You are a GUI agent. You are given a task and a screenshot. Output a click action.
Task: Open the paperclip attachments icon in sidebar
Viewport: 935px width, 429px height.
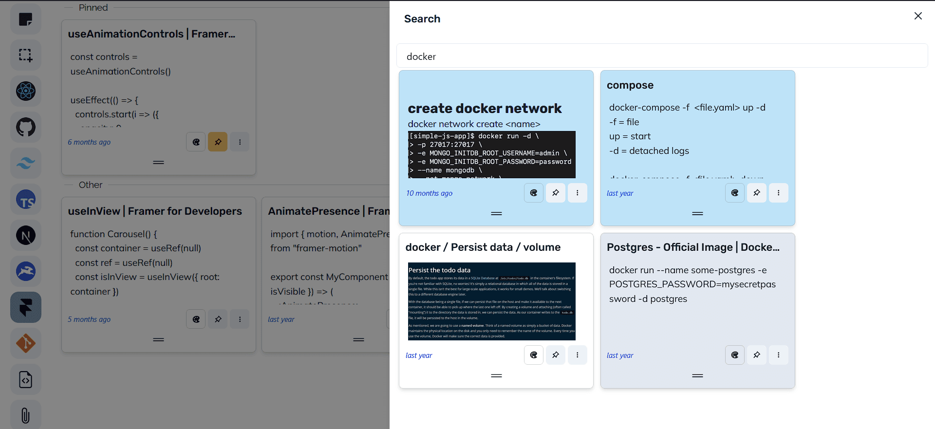click(x=26, y=415)
